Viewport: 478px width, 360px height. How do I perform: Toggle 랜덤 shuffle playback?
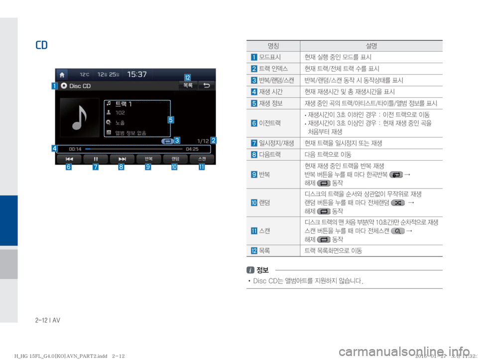(x=175, y=159)
